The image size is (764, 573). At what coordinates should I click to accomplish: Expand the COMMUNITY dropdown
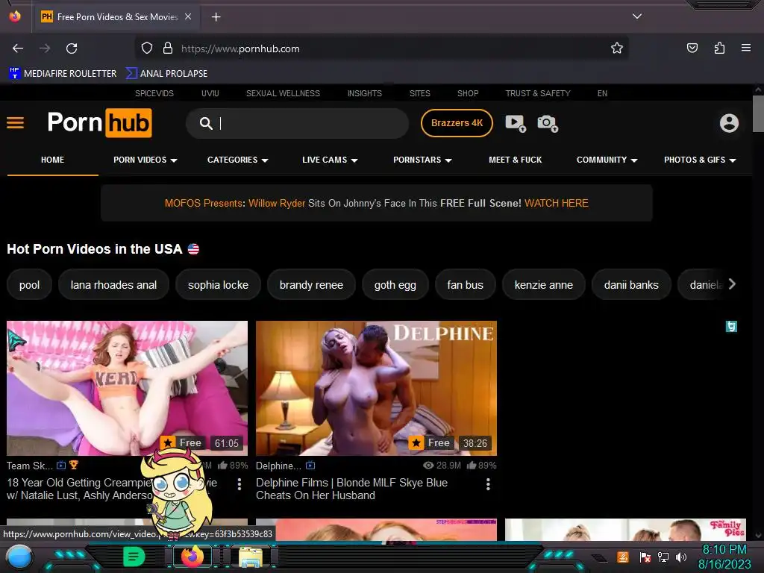pyautogui.click(x=607, y=160)
